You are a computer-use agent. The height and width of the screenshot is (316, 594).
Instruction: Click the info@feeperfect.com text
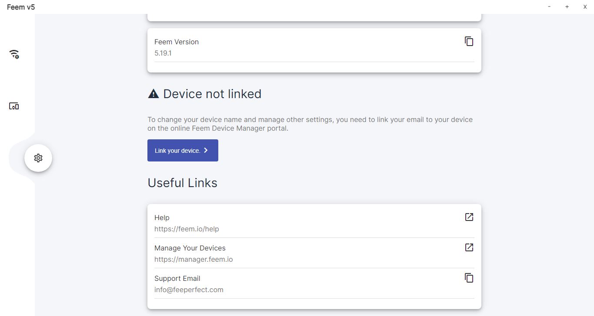(x=189, y=290)
